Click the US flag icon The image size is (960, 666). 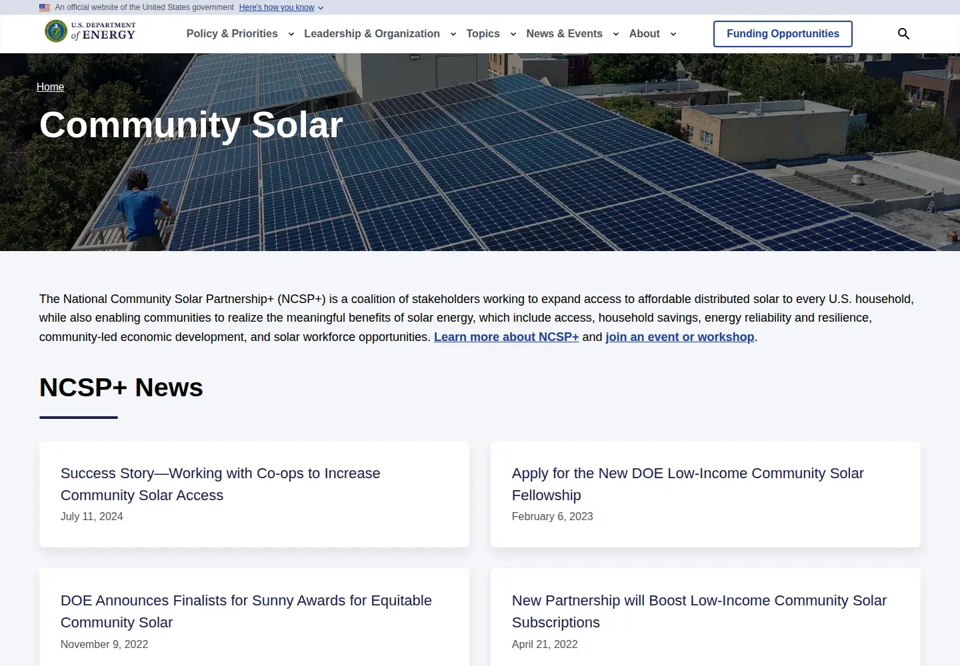pos(45,8)
